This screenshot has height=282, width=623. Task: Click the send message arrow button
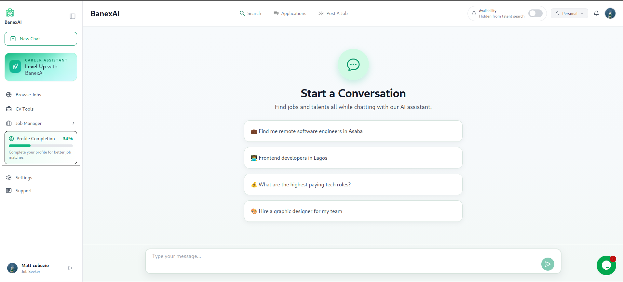click(548, 264)
